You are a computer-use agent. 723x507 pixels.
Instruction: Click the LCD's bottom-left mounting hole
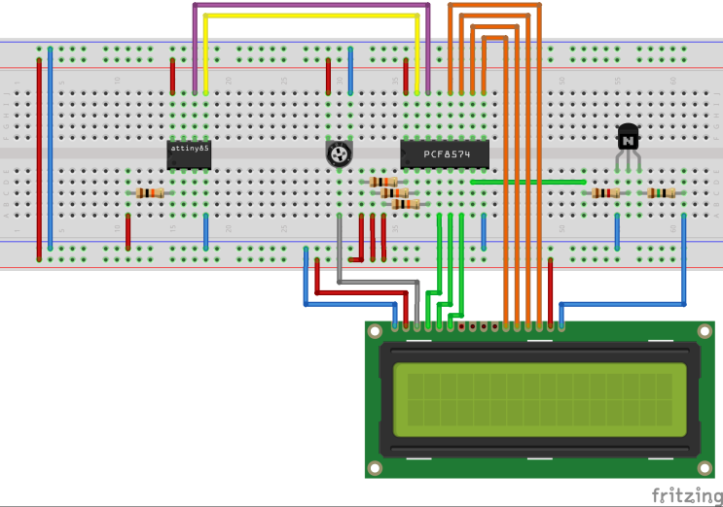click(x=375, y=468)
